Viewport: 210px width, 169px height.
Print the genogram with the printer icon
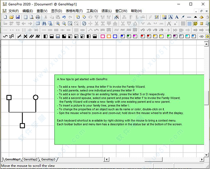point(38,17)
